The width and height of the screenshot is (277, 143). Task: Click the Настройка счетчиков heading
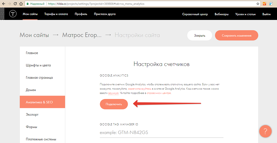(162, 64)
